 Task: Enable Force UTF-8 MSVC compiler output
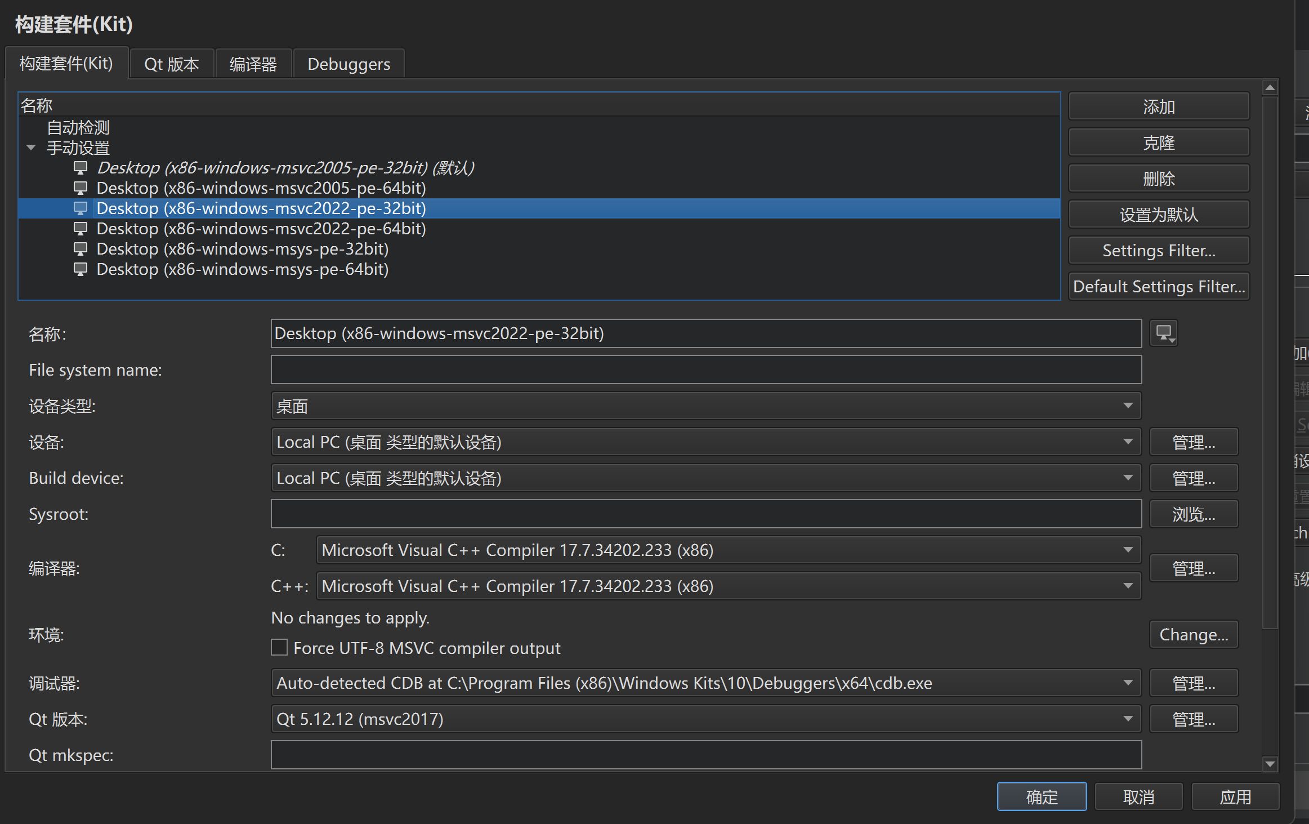click(279, 648)
